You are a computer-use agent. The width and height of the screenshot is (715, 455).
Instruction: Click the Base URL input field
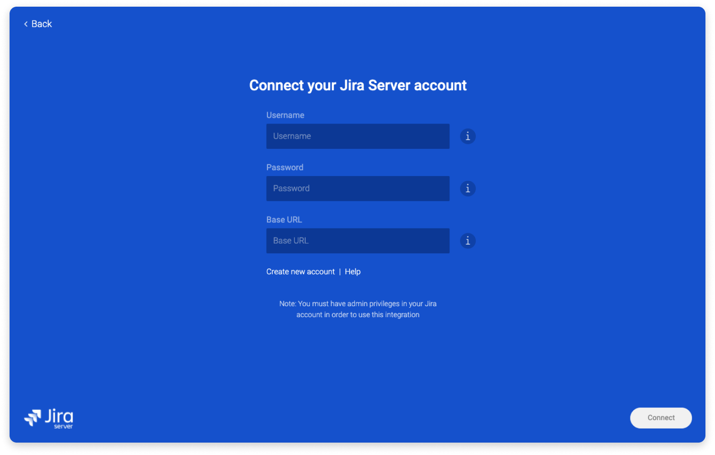click(x=358, y=241)
